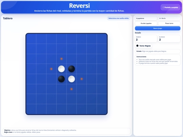183x137 pixels.
Task: Open the 'IA: Media' difficulty dropdown
Action: [x=169, y=18]
